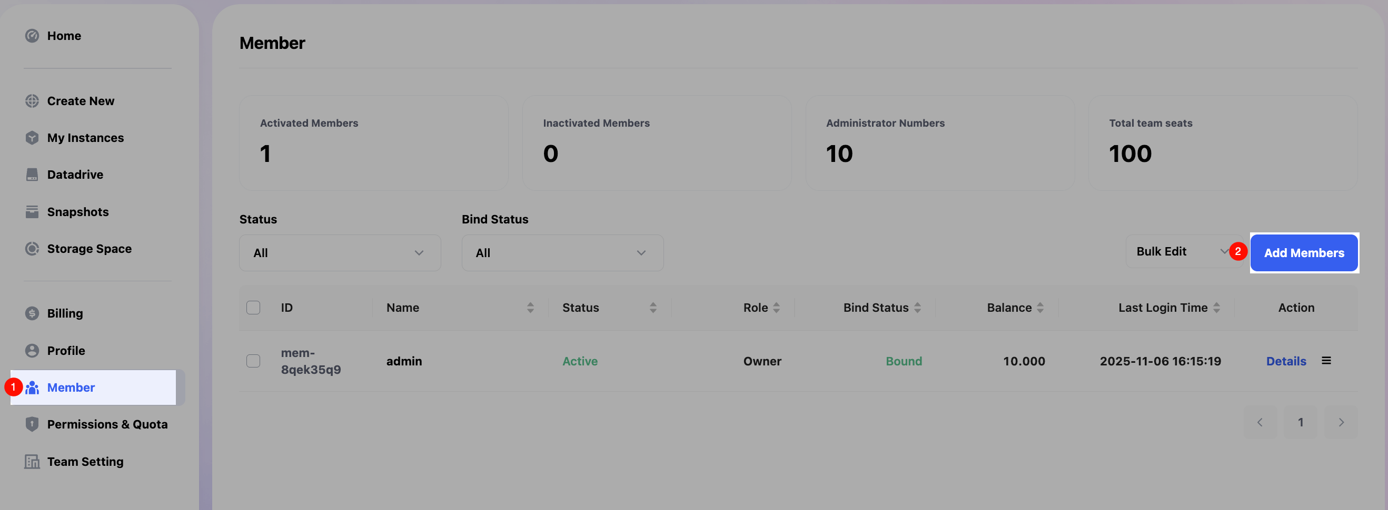Viewport: 1388px width, 510px height.
Task: Check the mem-8qek35q9 row checkbox
Action: pyautogui.click(x=253, y=361)
